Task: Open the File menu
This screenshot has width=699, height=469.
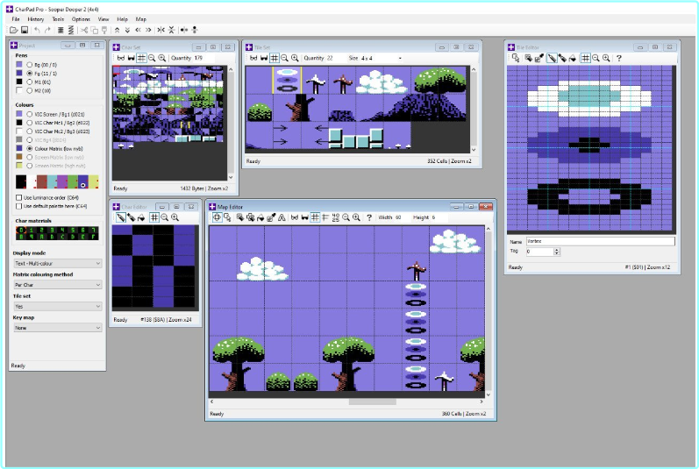Action: 16,19
